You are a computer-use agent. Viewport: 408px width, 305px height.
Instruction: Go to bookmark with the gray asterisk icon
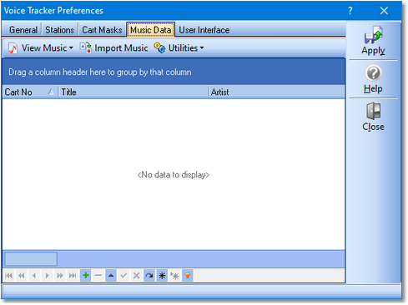coord(175,276)
